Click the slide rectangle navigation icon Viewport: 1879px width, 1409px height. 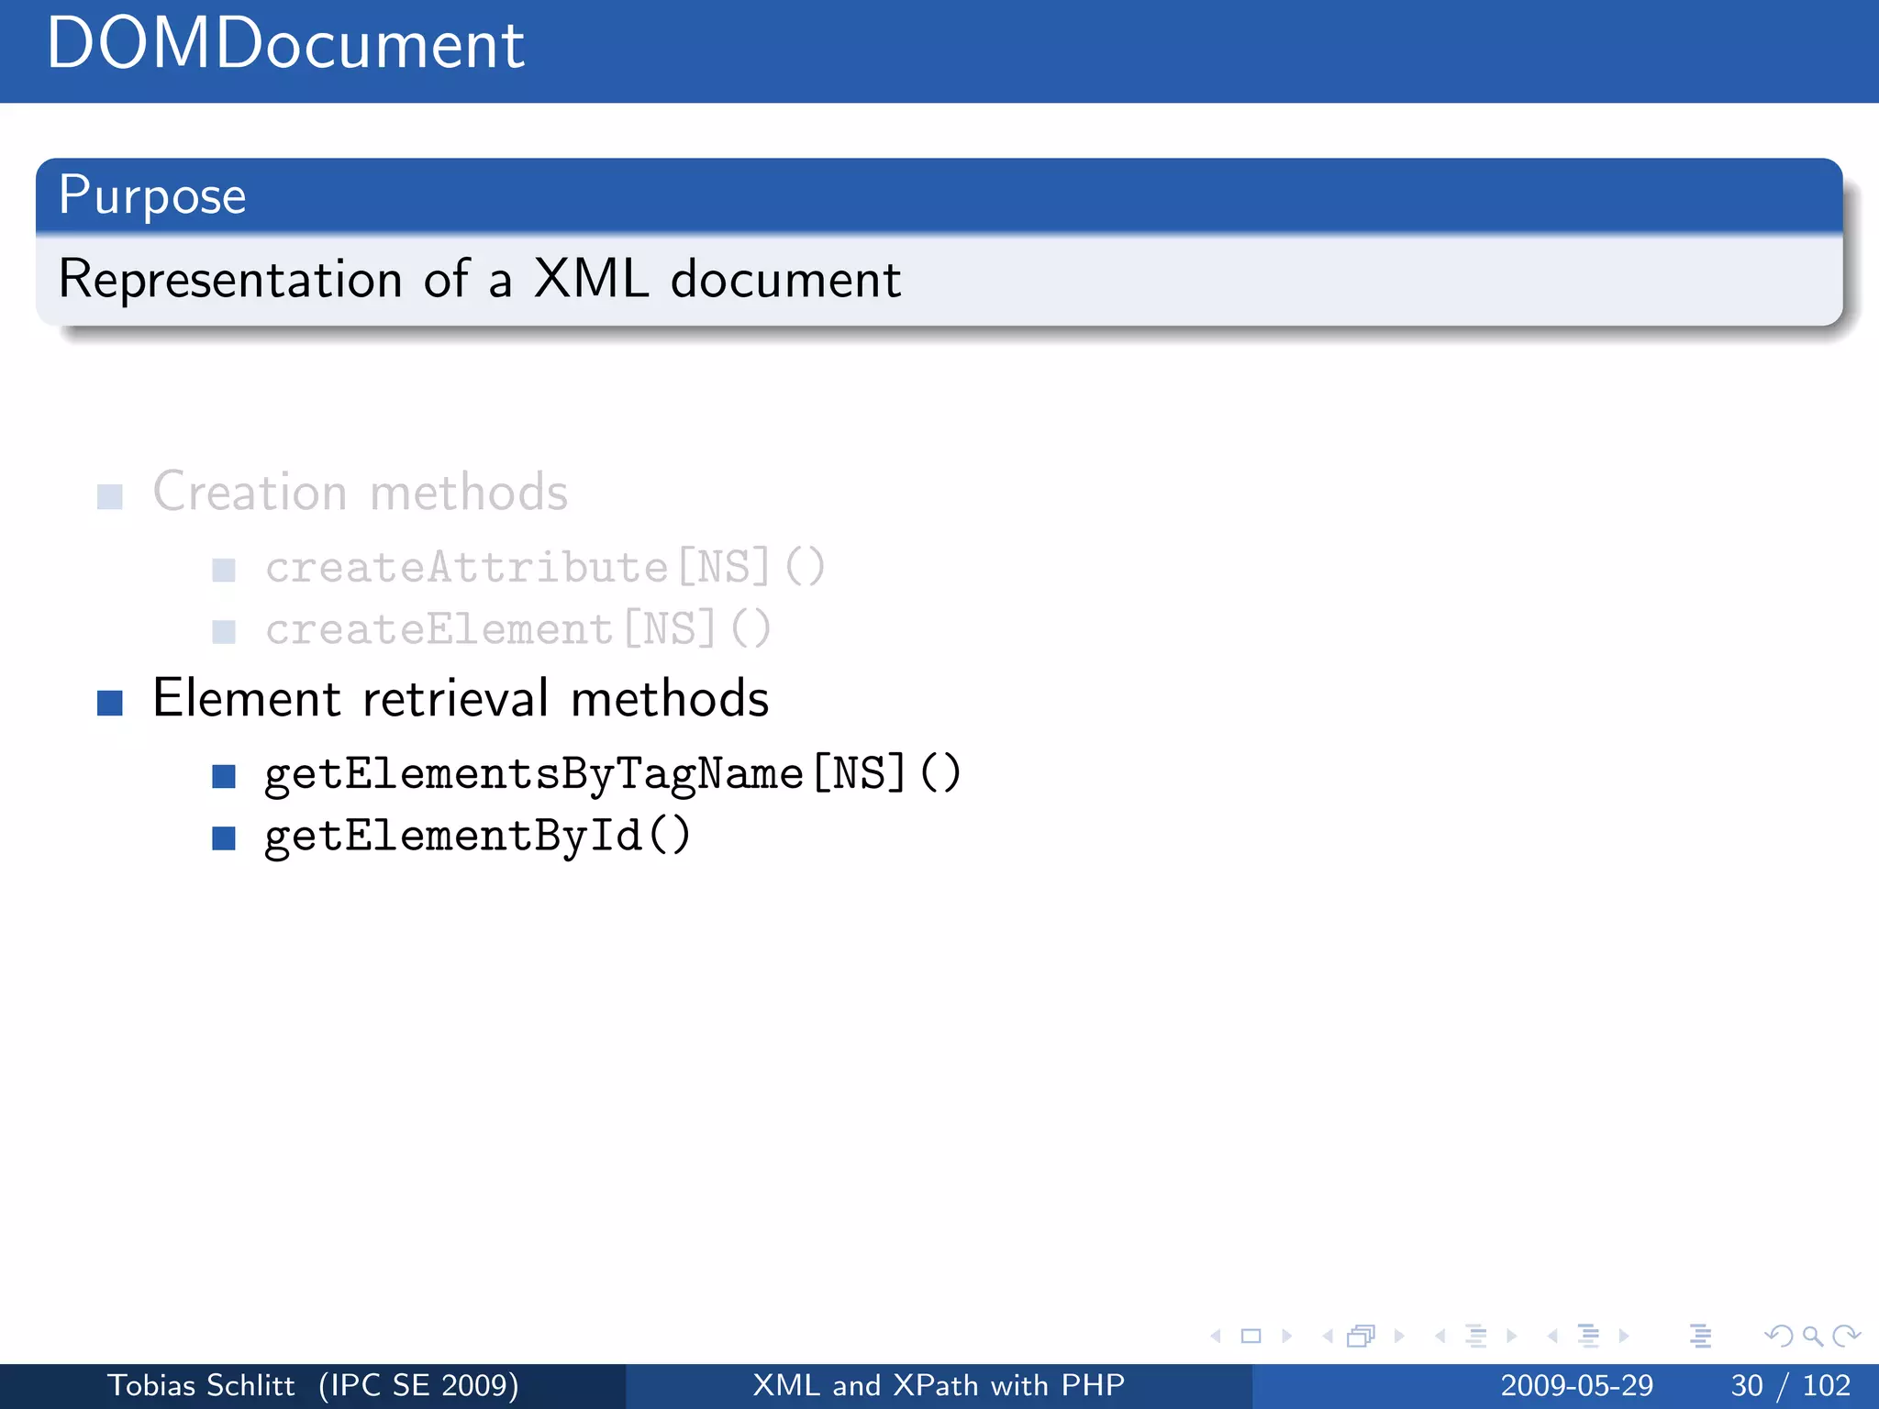[1251, 1337]
